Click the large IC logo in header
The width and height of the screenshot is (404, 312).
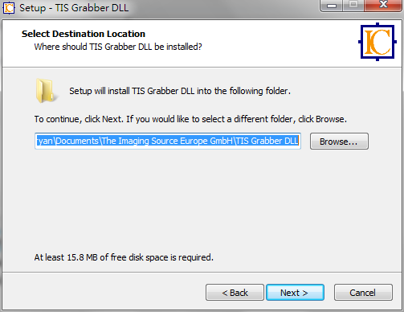tap(377, 42)
